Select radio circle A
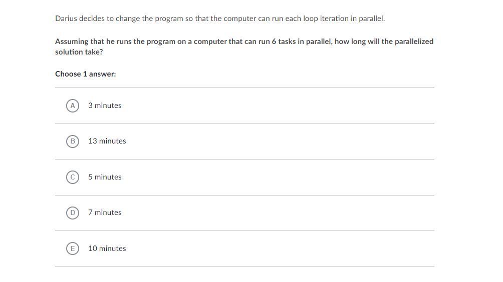The width and height of the screenshot is (503, 282). [73, 105]
